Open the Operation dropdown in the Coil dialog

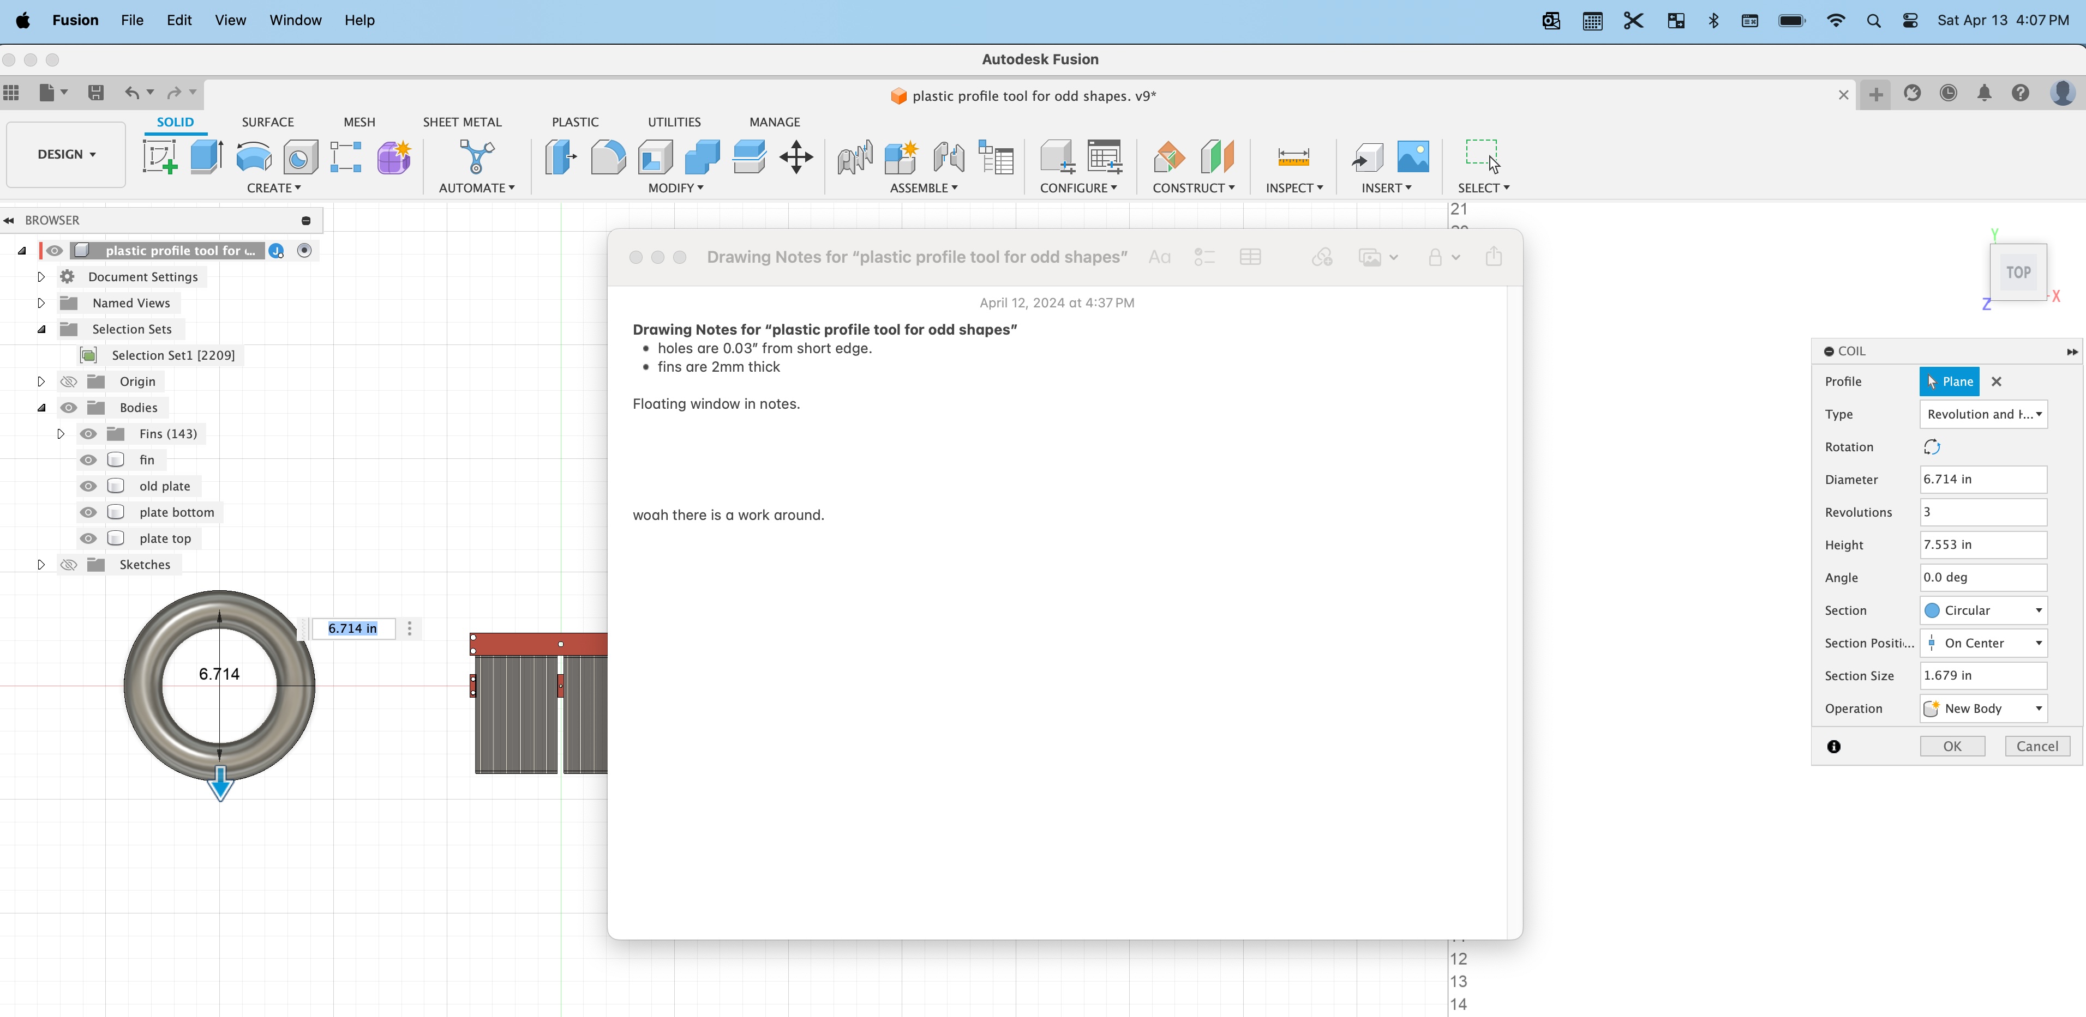point(1982,708)
